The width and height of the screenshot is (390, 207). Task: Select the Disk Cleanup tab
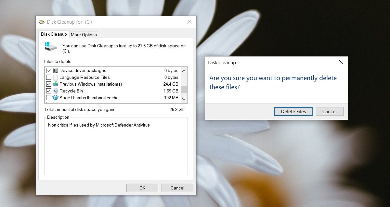point(54,34)
